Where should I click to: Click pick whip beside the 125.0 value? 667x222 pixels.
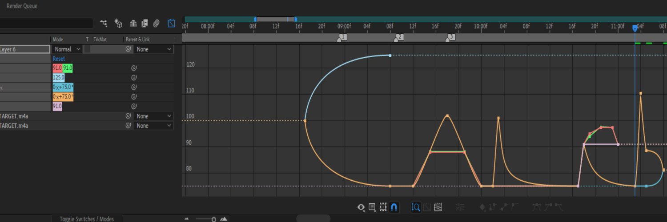pyautogui.click(x=133, y=78)
